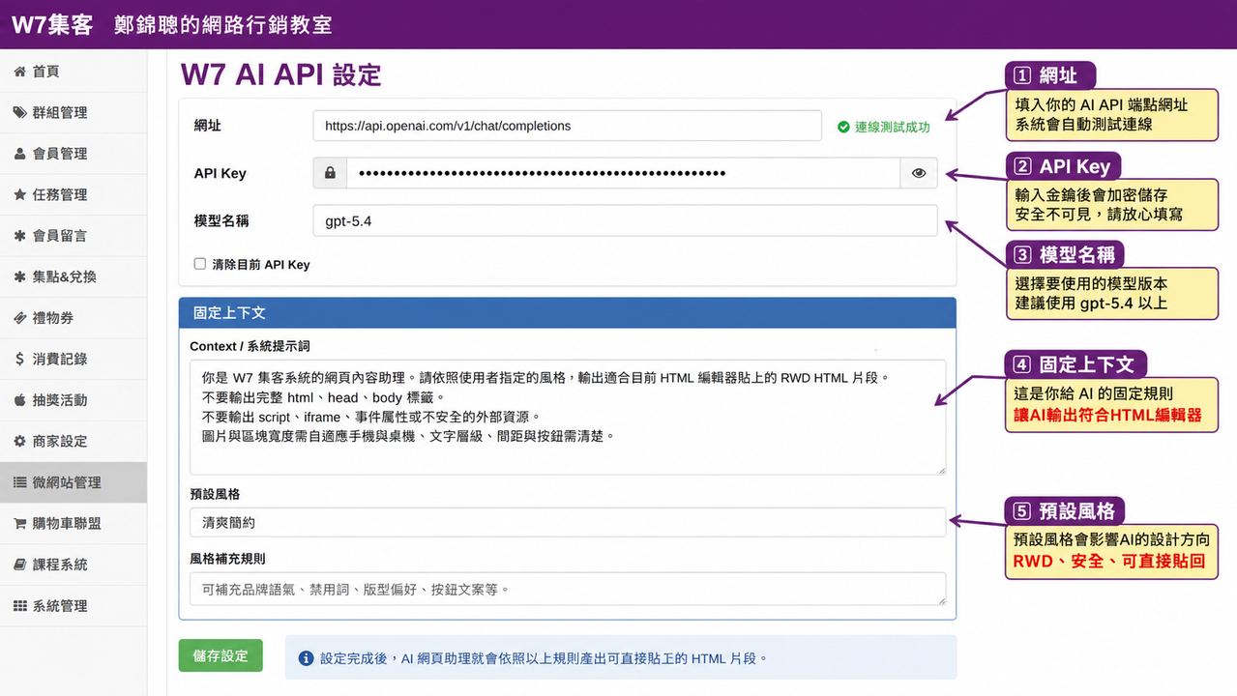
Task: Click the green check connection success icon
Action: [843, 127]
